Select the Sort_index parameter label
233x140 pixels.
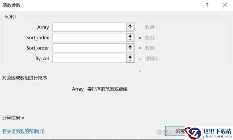click(x=37, y=38)
